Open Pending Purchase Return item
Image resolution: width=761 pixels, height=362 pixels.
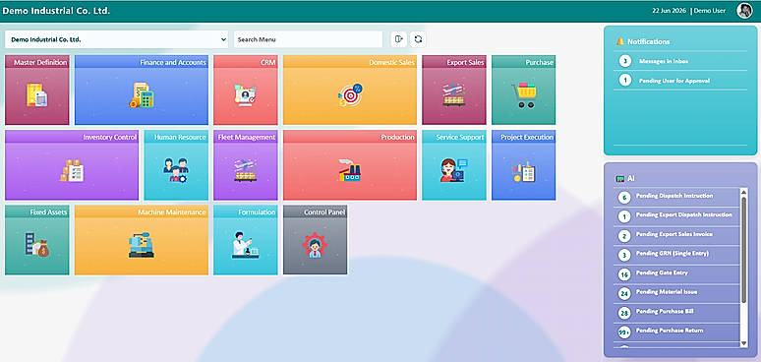pyautogui.click(x=677, y=332)
